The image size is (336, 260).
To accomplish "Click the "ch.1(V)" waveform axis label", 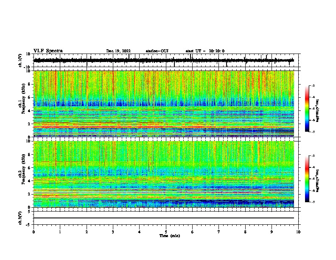I will click(x=20, y=60).
